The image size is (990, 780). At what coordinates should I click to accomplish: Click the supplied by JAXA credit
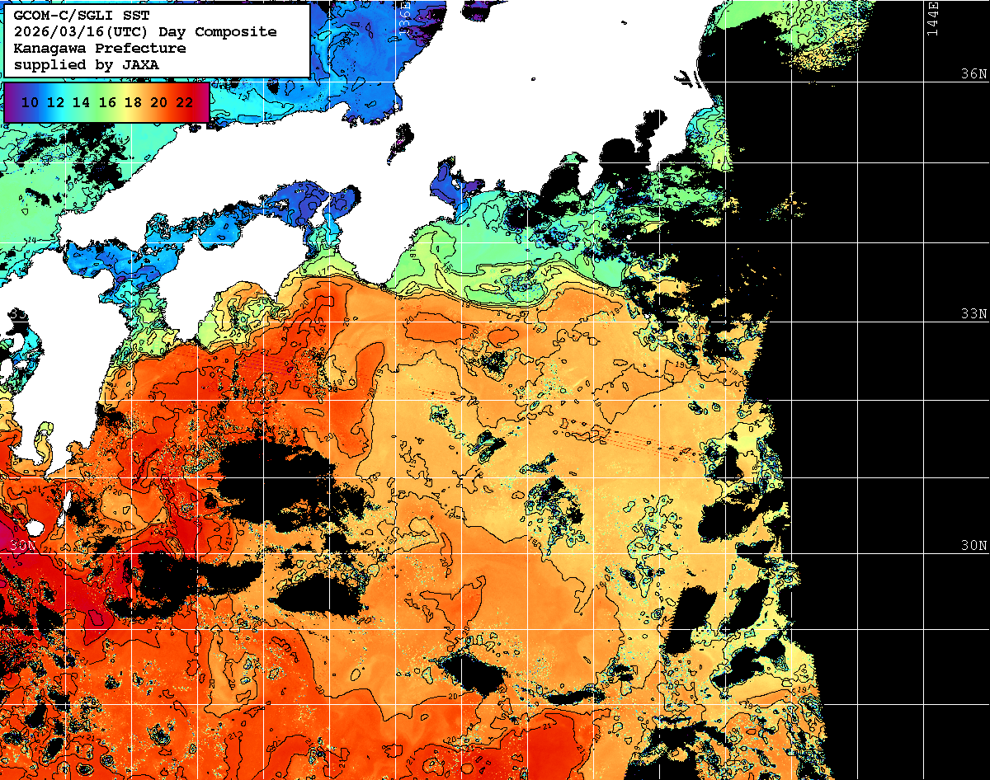click(86, 64)
